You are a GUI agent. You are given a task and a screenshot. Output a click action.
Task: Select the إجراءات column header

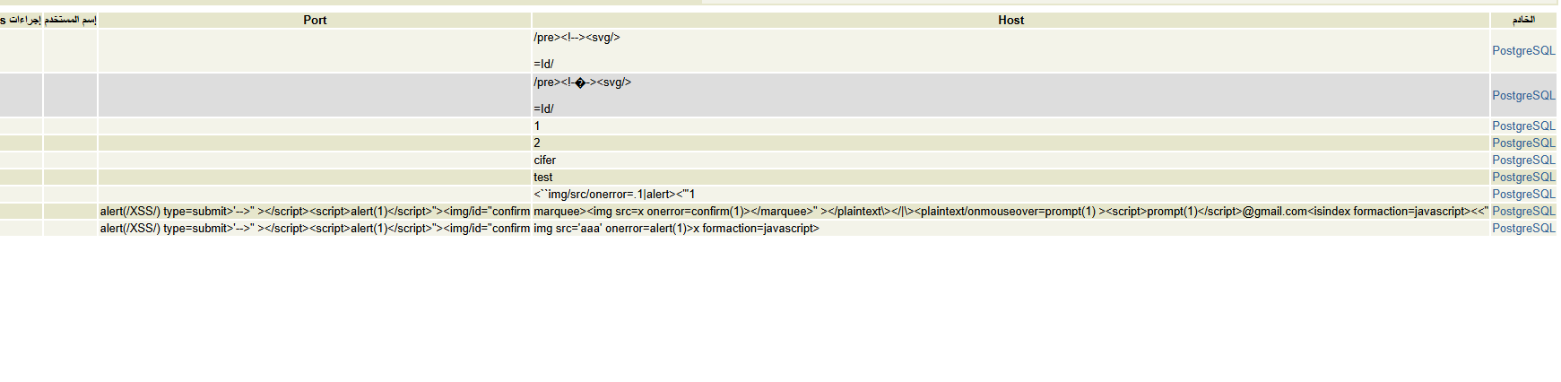22,20
